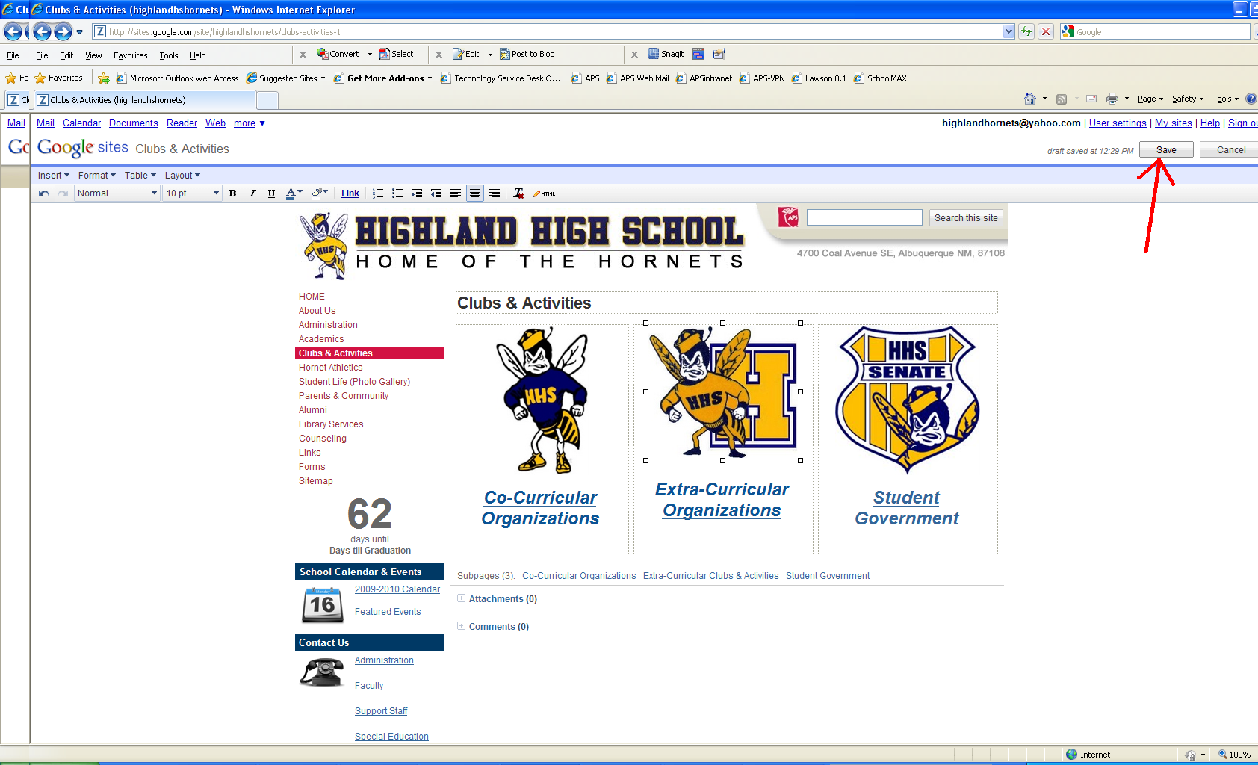Insert a numbered list

click(x=378, y=193)
